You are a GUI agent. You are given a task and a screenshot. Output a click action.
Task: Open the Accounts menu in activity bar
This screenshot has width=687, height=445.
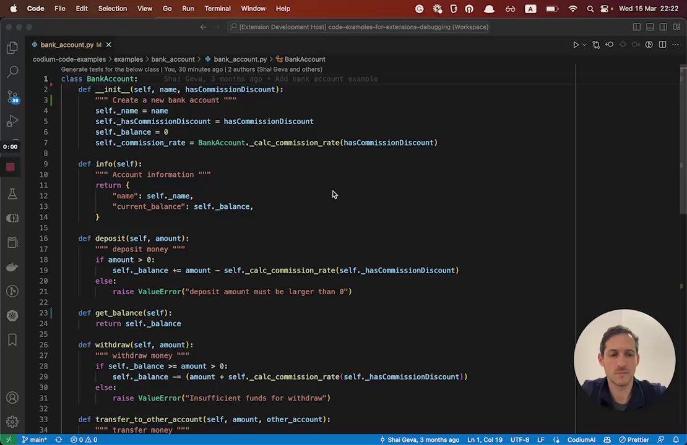point(12,398)
